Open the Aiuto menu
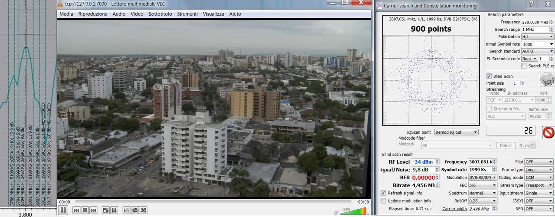This screenshot has height=217, width=555. pyautogui.click(x=235, y=14)
